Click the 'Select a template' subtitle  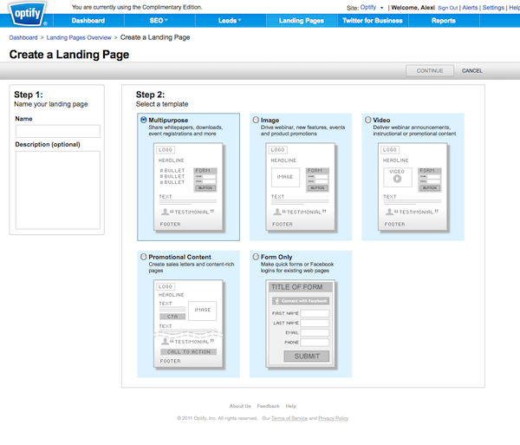click(162, 104)
